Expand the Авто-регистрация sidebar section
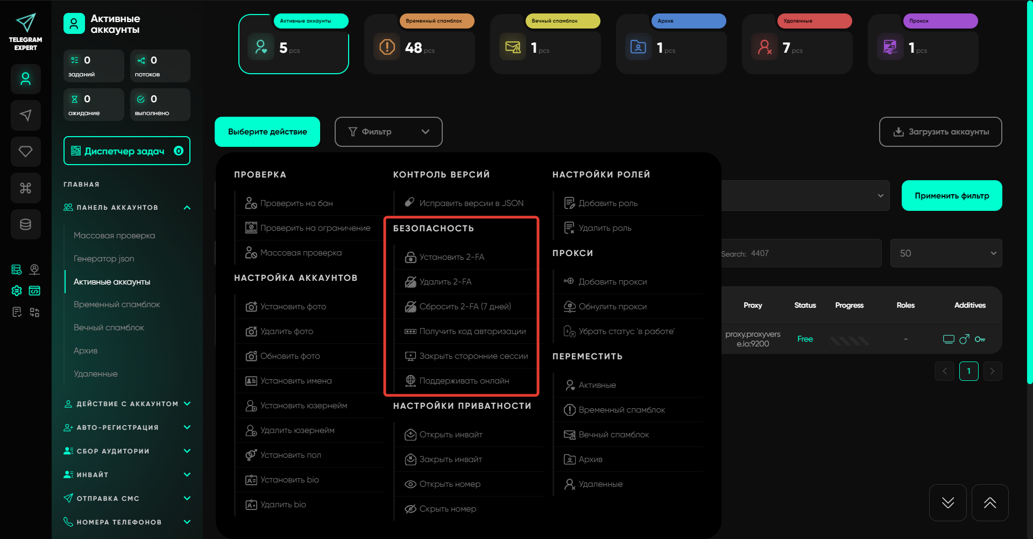Viewport: 1033px width, 539px height. click(187, 428)
